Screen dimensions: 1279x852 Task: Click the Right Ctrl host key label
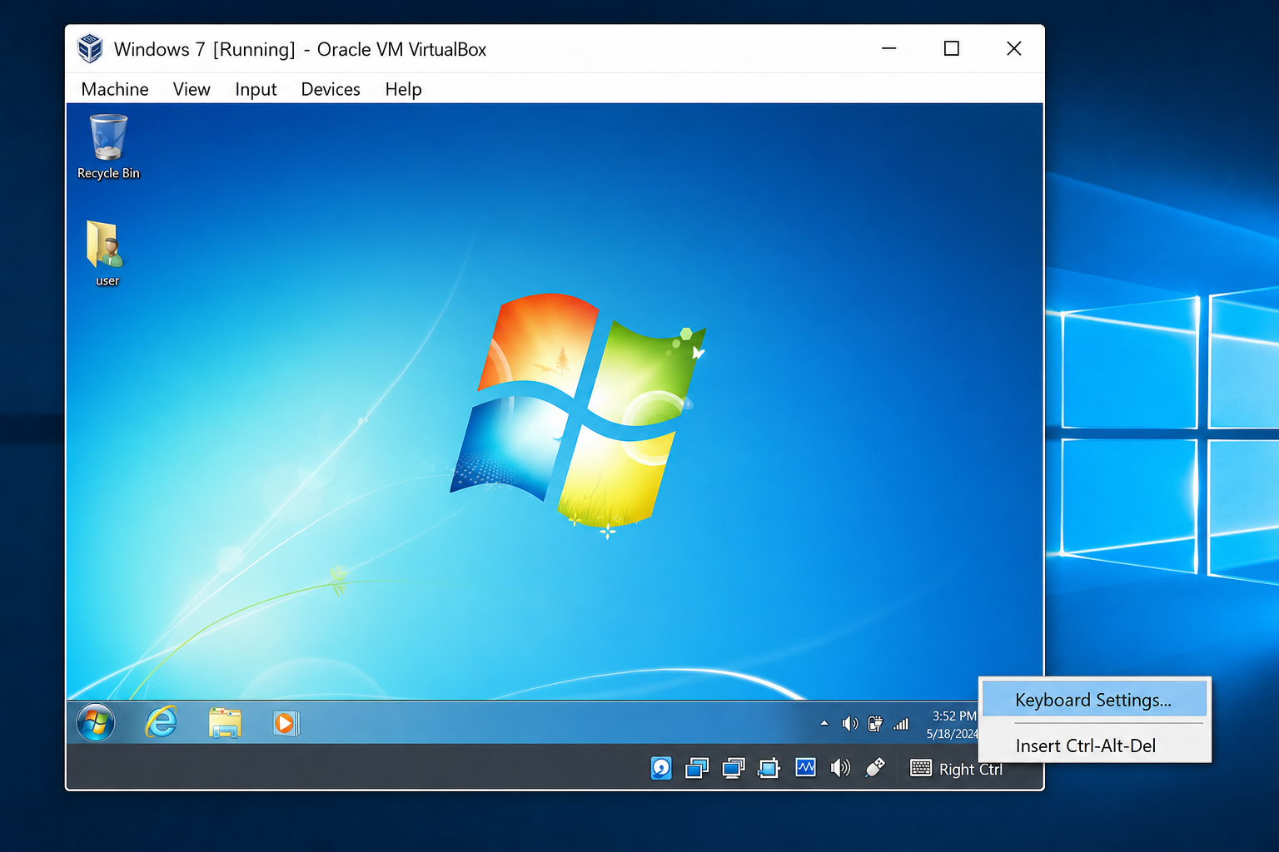point(971,770)
